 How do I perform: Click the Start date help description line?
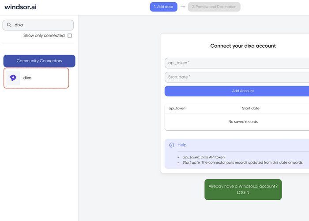click(x=243, y=162)
